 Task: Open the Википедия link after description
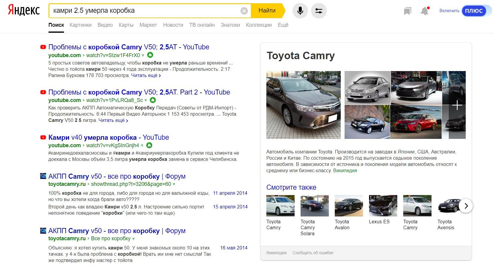pos(345,171)
